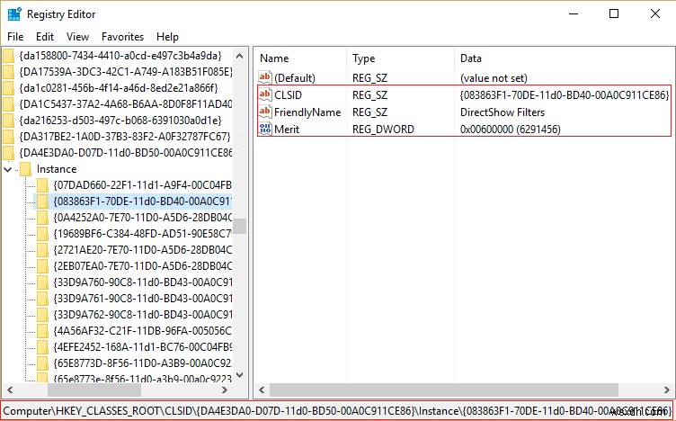The image size is (676, 421).
Task: Click the '(value not set)' data cell
Action: (x=494, y=78)
